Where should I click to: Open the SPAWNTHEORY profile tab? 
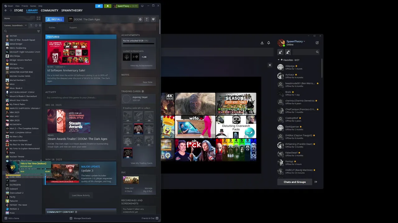click(72, 11)
